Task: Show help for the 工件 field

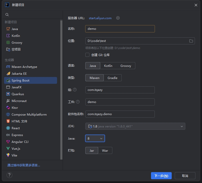Action: [x=78, y=102]
